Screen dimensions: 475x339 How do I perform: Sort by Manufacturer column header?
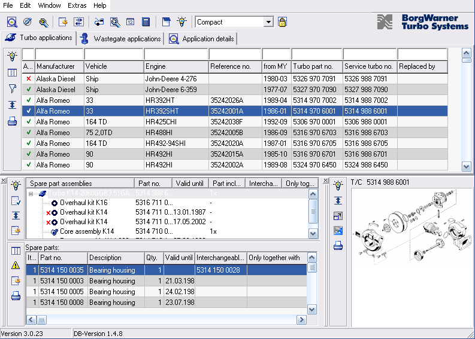click(59, 66)
